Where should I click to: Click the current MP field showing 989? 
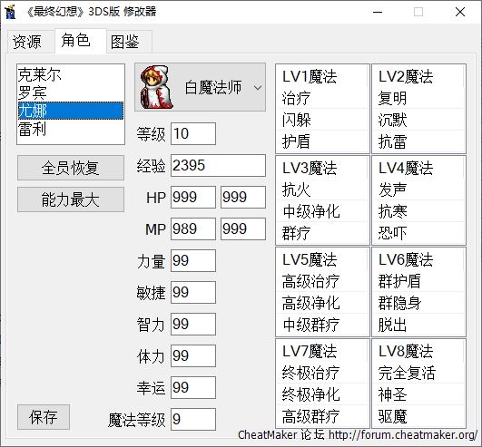click(x=193, y=229)
